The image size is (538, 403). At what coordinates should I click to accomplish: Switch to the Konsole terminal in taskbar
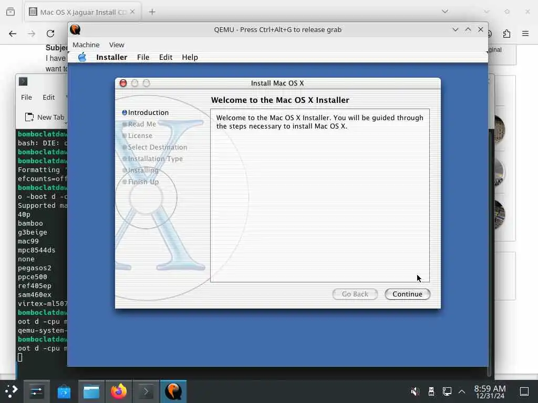146,391
